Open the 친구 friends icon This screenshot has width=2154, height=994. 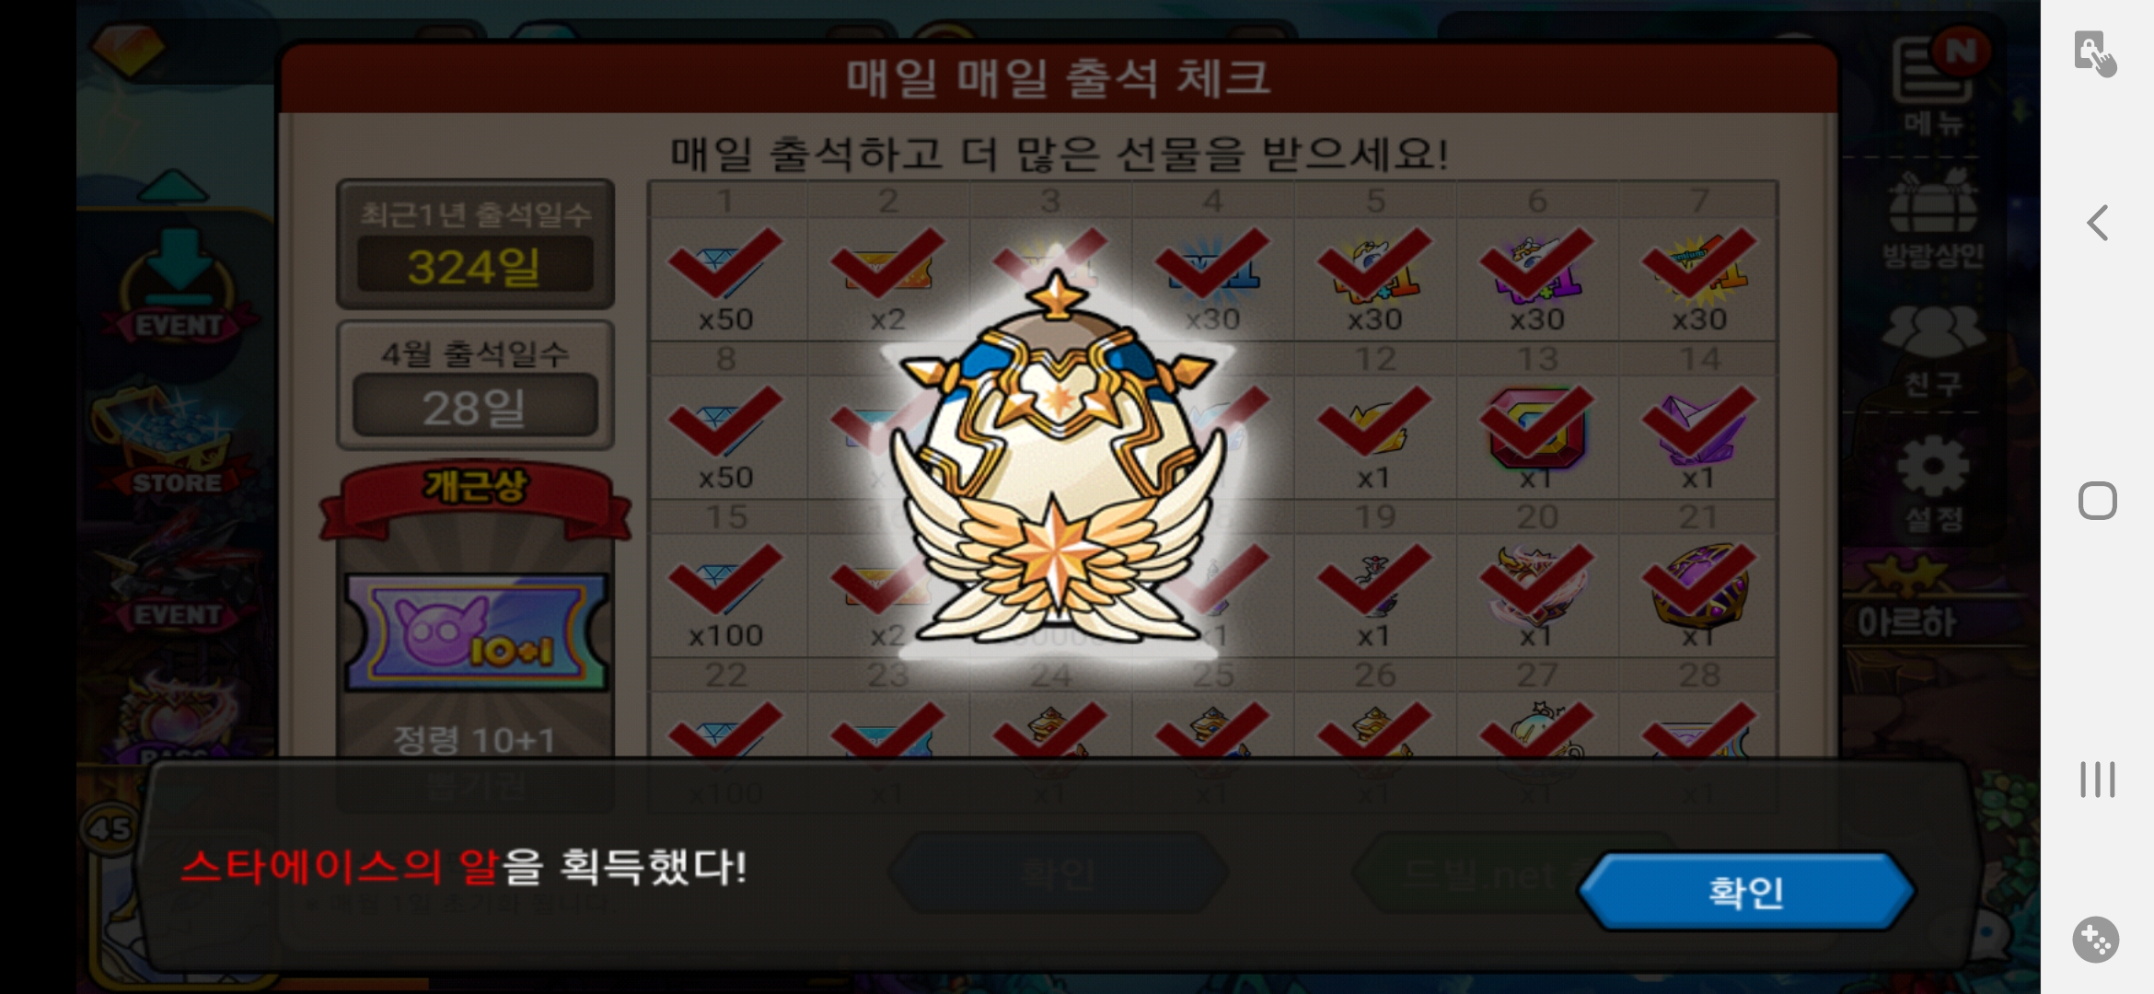1932,352
